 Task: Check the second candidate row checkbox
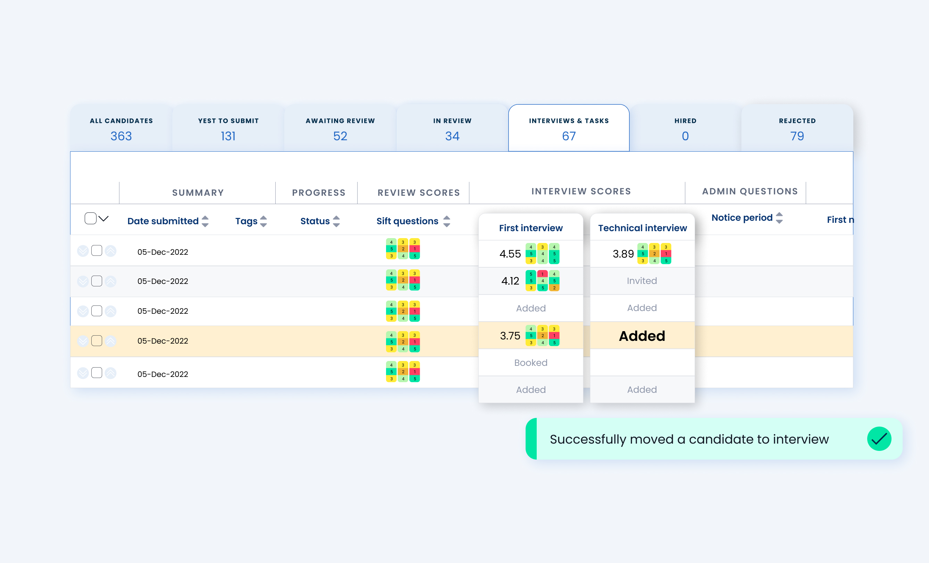pos(97,281)
